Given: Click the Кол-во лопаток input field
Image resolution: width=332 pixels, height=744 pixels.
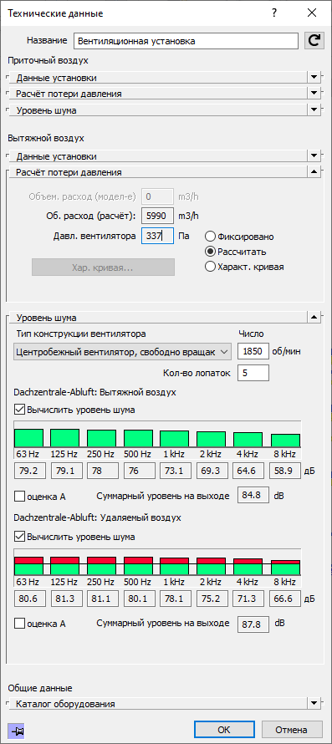Looking at the screenshot, I should point(253,373).
